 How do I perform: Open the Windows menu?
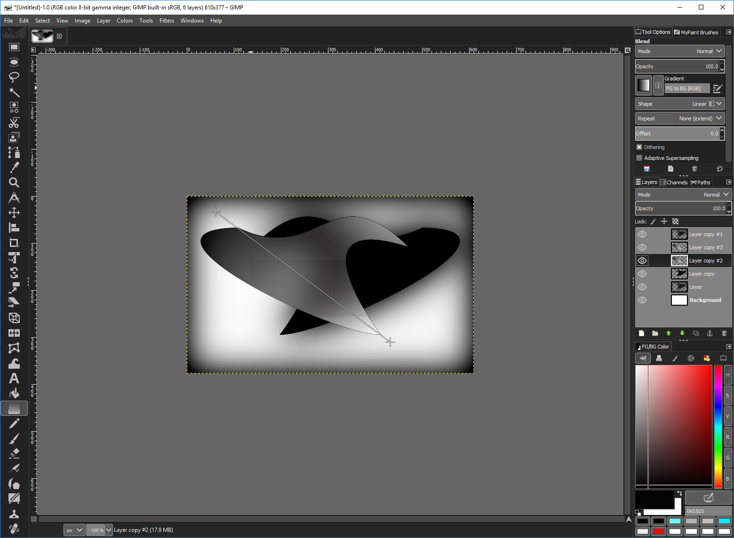pyautogui.click(x=192, y=21)
